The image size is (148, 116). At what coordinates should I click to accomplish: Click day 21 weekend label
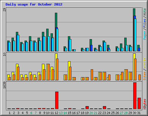click(95, 113)
